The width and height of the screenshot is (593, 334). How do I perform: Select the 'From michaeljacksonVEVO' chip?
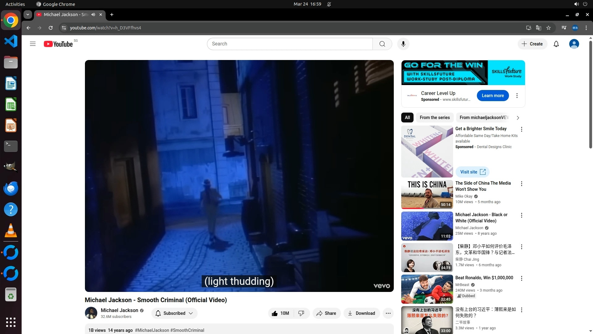tap(484, 118)
